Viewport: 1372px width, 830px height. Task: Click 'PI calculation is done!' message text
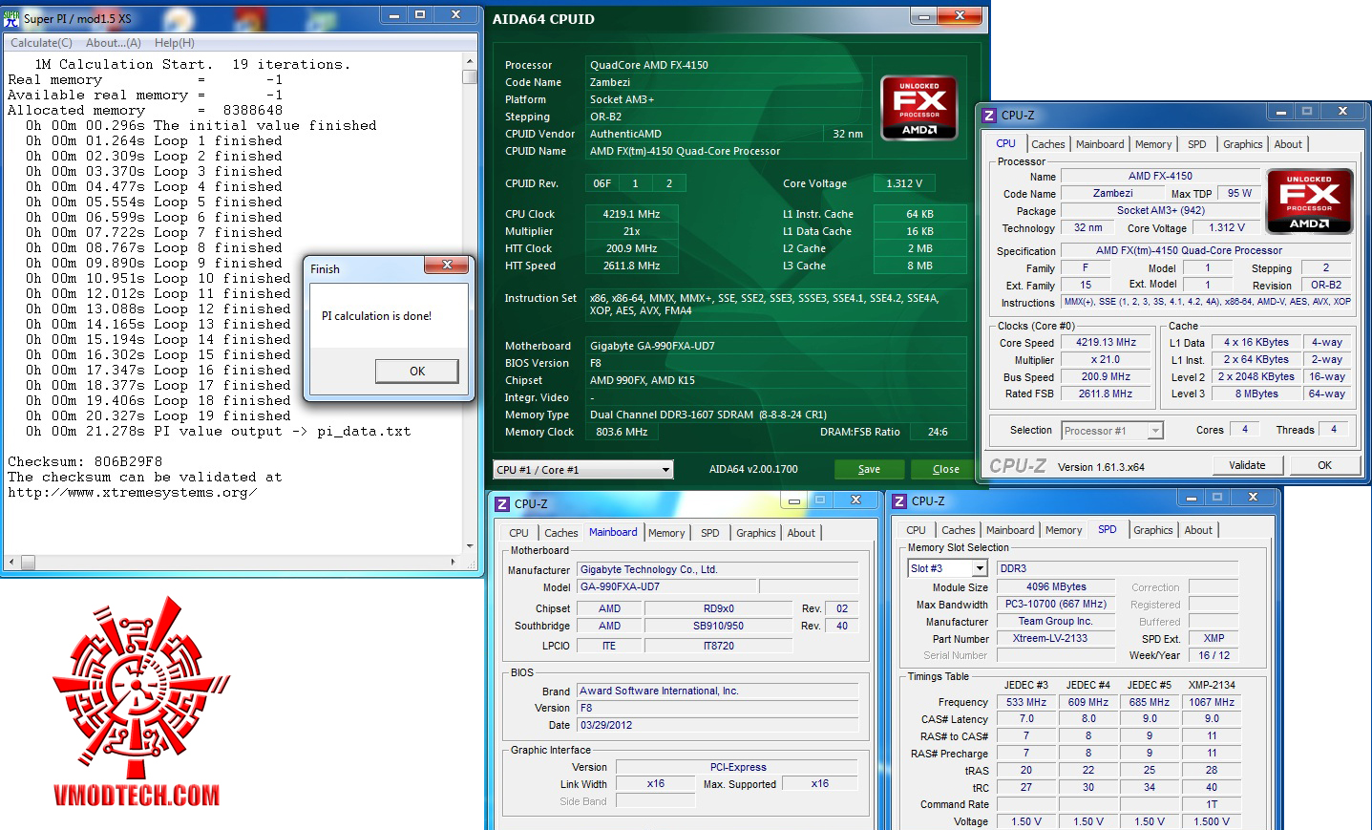point(376,316)
